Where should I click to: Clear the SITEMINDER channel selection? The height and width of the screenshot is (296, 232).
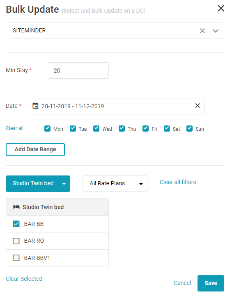(202, 31)
